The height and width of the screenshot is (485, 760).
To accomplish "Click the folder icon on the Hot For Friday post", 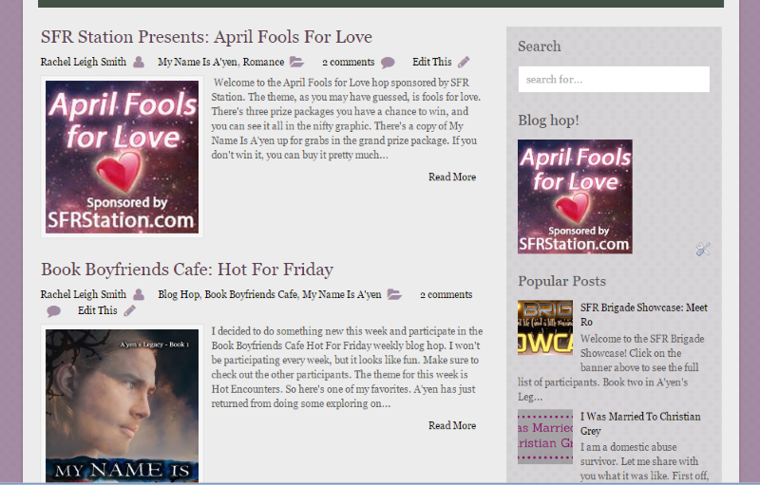I will point(394,294).
